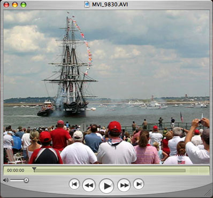Screen dimensions: 213x198
Task: Zoom the window with green button
Action: coord(24,5)
